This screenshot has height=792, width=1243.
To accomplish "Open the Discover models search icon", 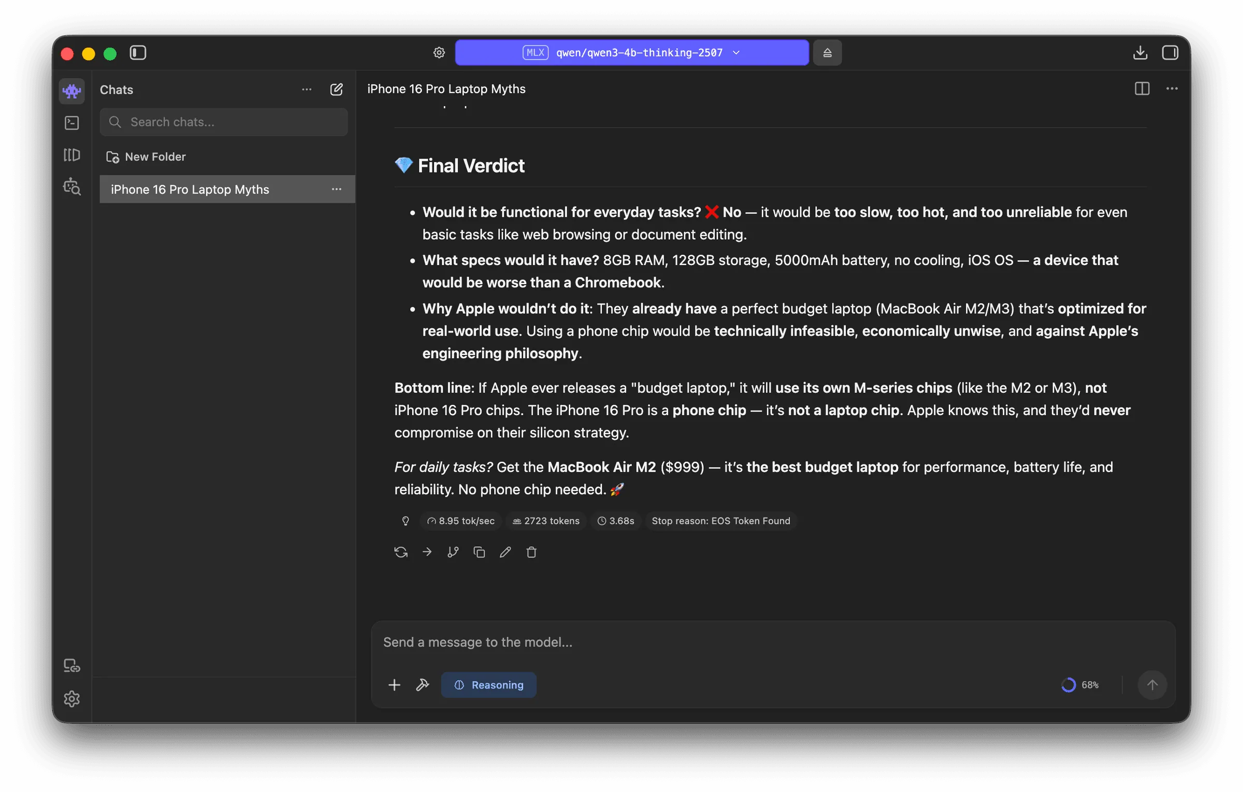I will [x=72, y=186].
